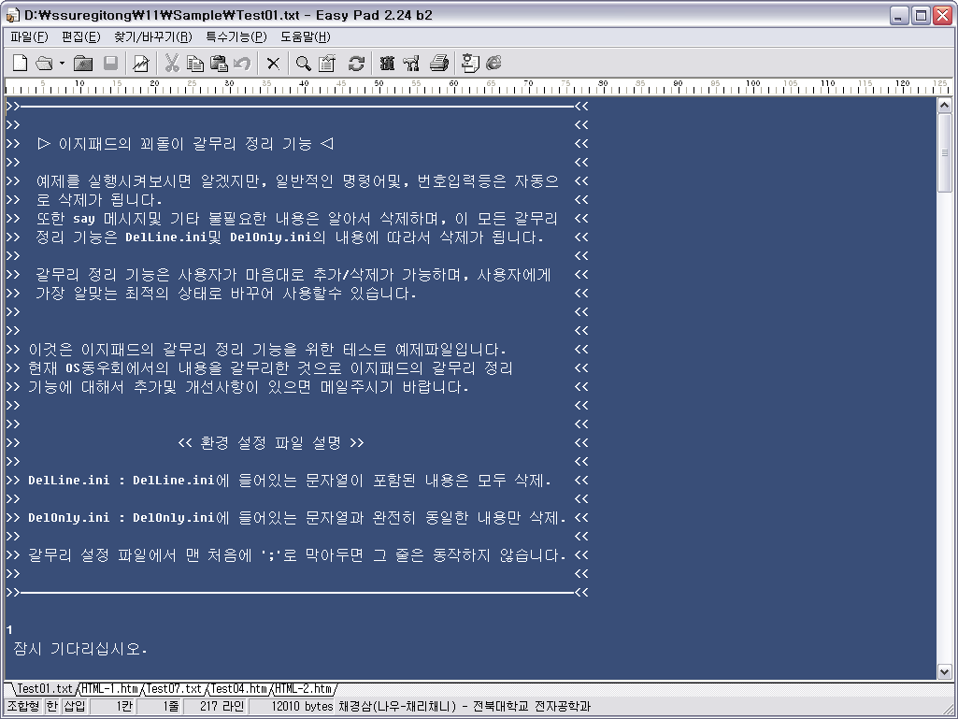Viewport: 958px width, 719px height.
Task: Create a new blank document
Action: tap(21, 63)
